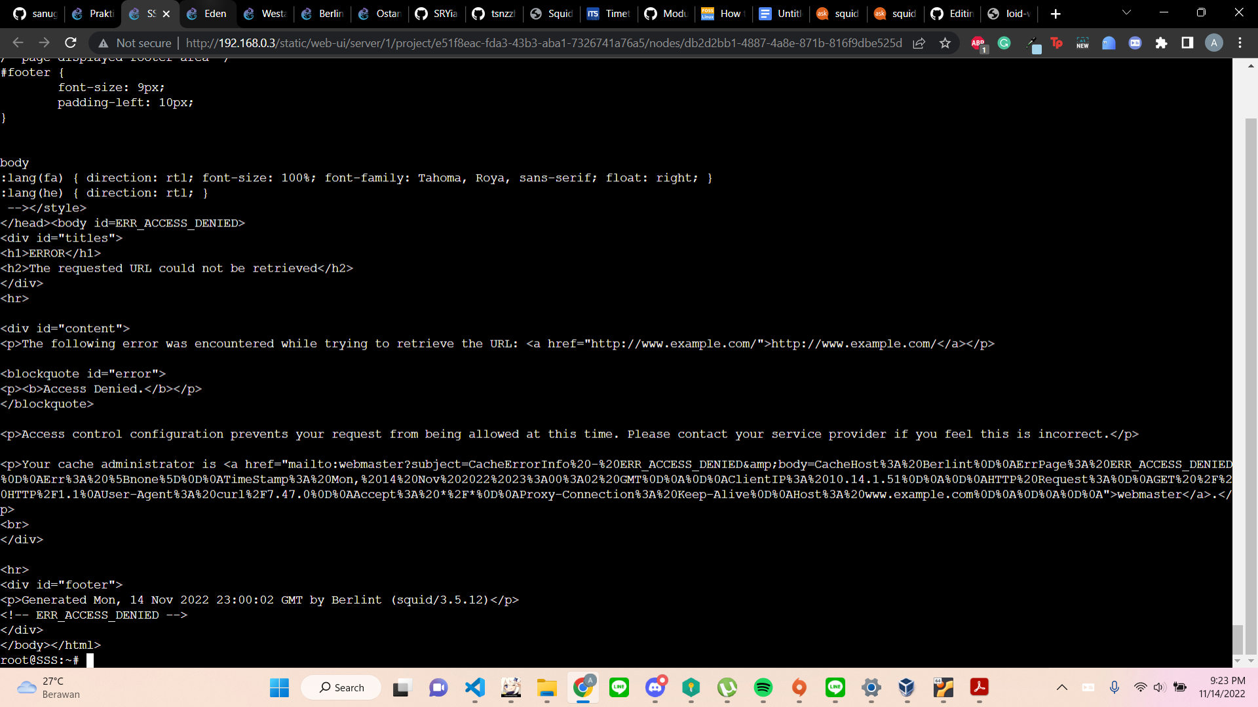Launch Spotify from the taskbar
Screen dimensions: 1258x707
(763, 688)
